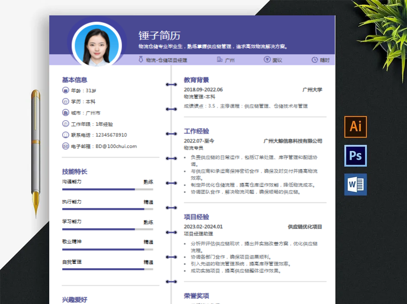The height and width of the screenshot is (304, 407).
Task: Click the job title tie icon
Action: point(141,59)
